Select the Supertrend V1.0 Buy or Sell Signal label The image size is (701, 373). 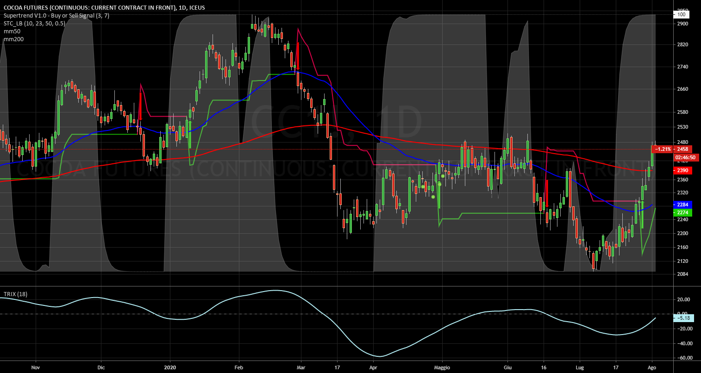(57, 15)
